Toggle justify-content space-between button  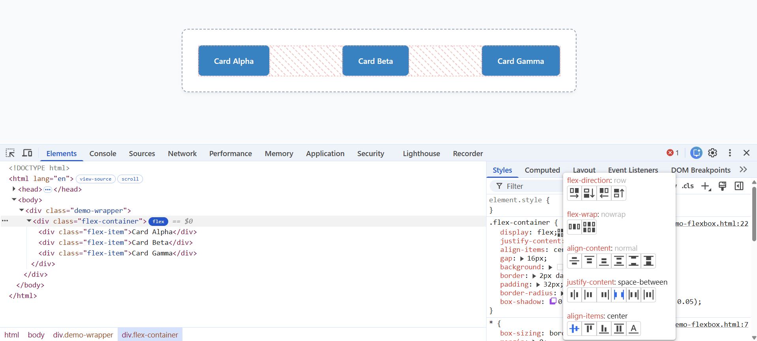click(619, 295)
